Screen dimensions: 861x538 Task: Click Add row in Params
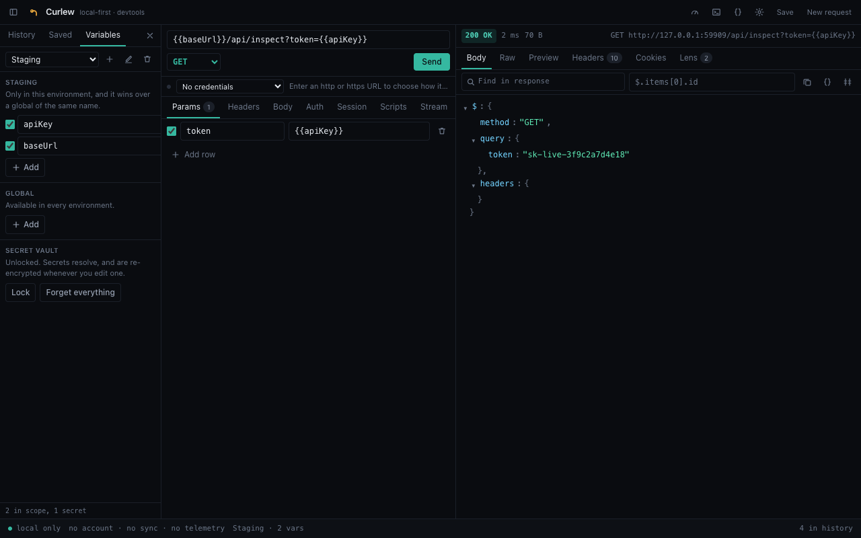(194, 155)
